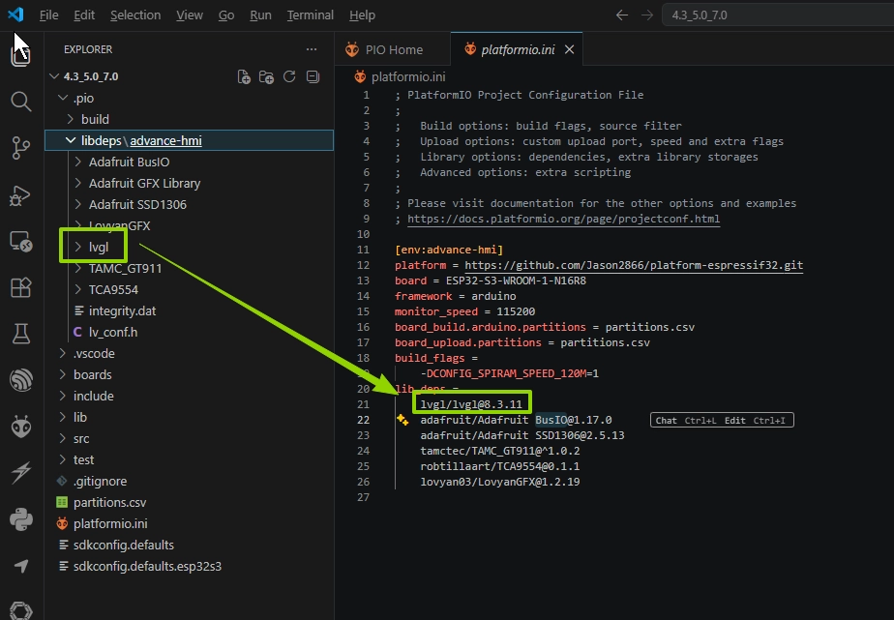Switch to the PIO Home tab

(x=392, y=49)
